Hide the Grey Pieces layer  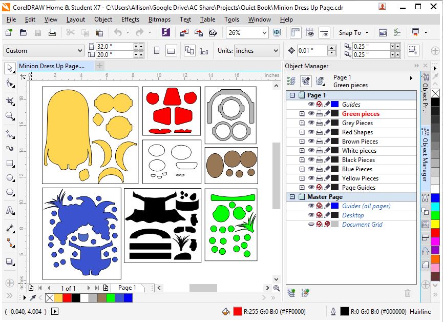click(x=311, y=123)
